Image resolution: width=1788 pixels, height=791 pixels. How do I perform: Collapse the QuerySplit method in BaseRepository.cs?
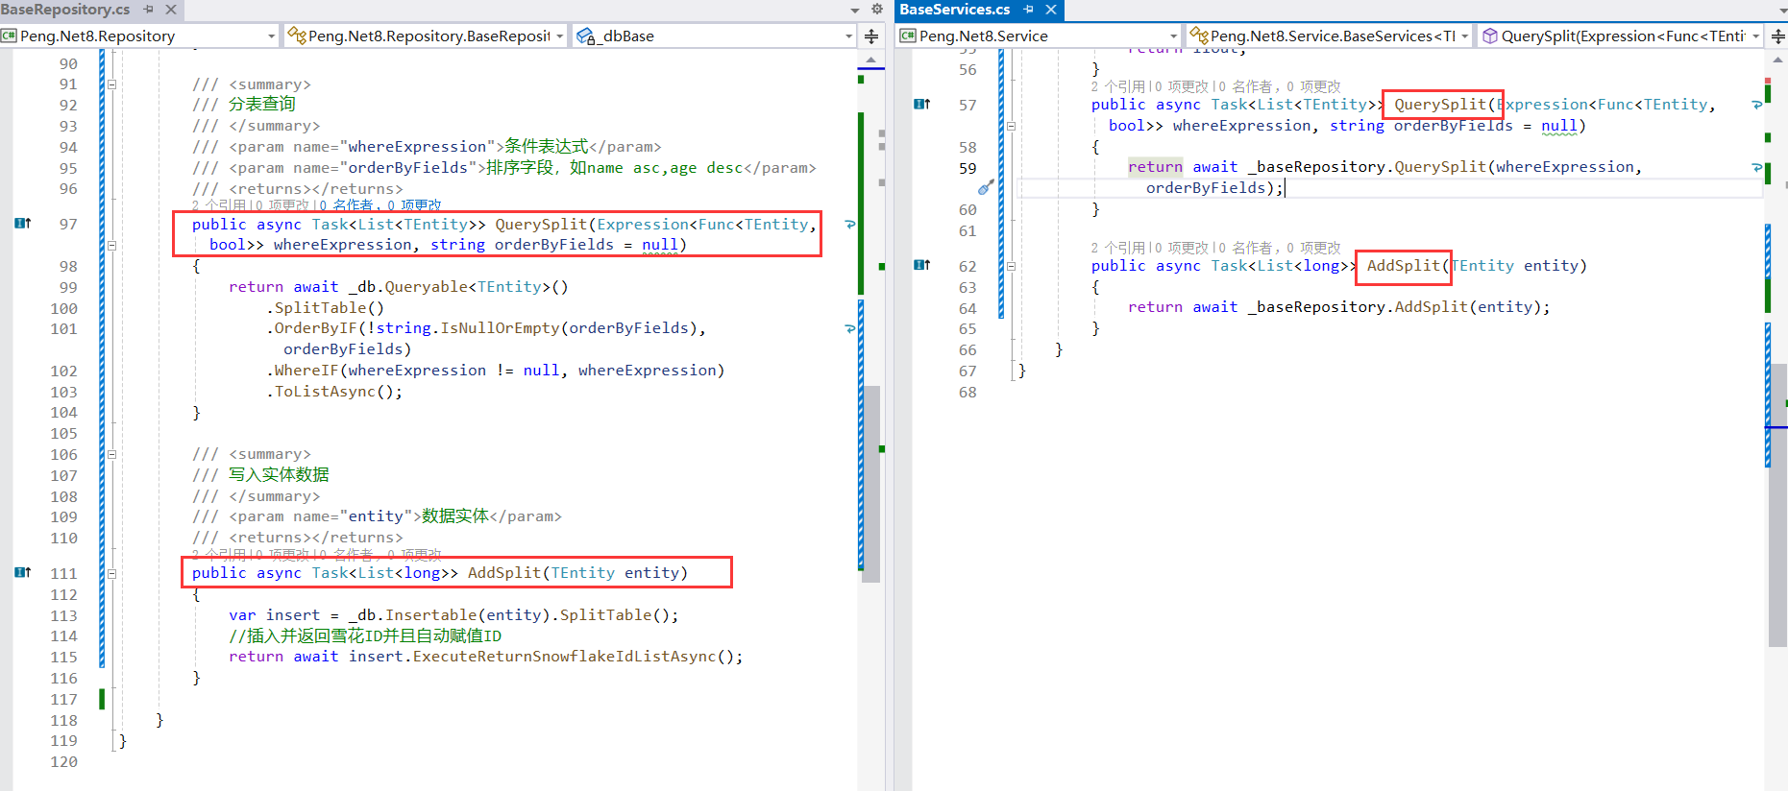click(111, 245)
